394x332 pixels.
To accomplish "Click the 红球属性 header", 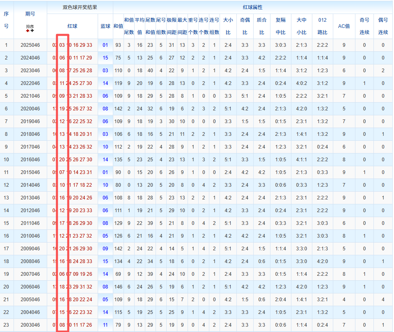I will pos(252,7).
